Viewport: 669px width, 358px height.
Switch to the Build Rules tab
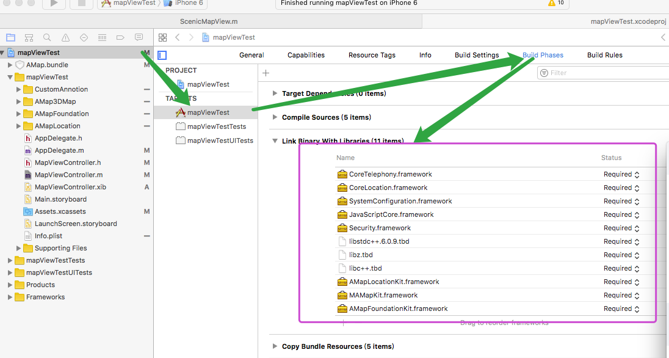click(604, 55)
